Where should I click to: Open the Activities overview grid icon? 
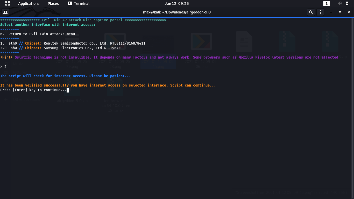click(8, 3)
